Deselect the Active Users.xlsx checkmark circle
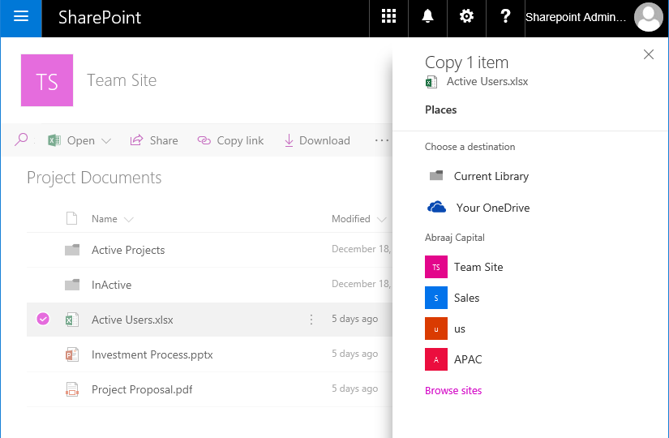669x438 pixels. [43, 319]
